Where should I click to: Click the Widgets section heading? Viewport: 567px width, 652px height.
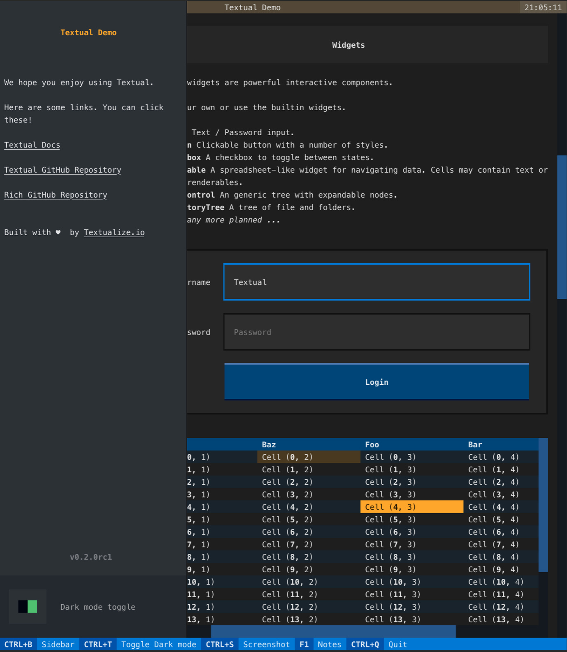point(348,45)
